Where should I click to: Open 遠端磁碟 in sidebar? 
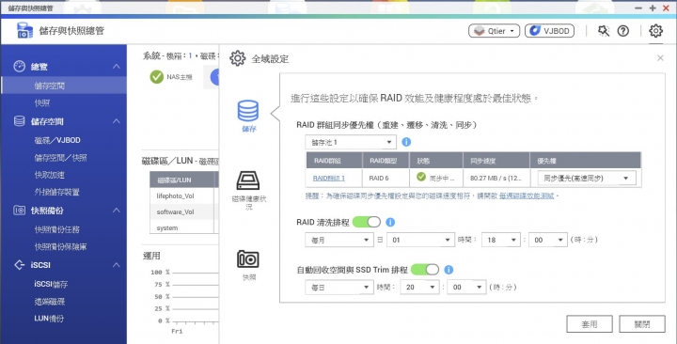click(49, 302)
